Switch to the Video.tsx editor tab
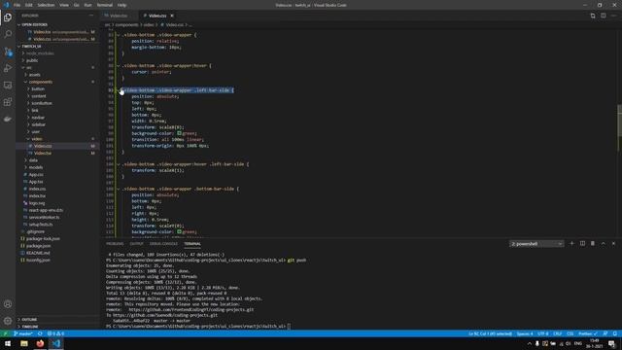Screen dimensions: 622x350 [x=119, y=16]
